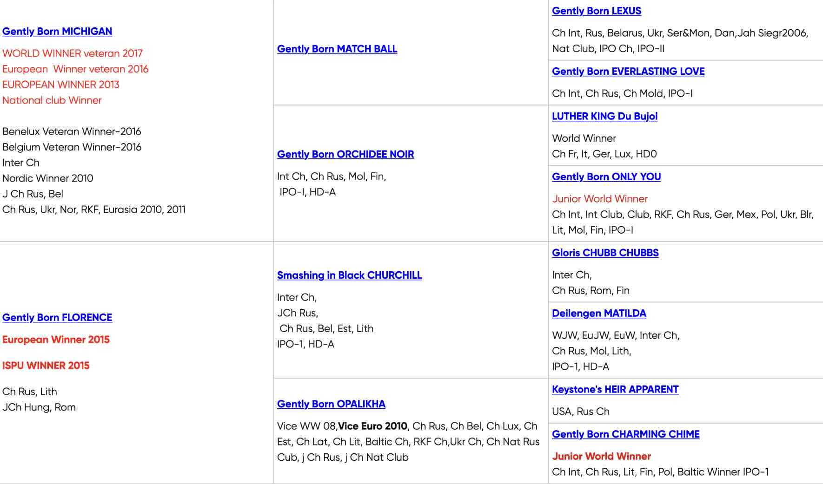
Task: Click 'Lit, Mol, Fin, IPO-I' text
Action: (592, 230)
